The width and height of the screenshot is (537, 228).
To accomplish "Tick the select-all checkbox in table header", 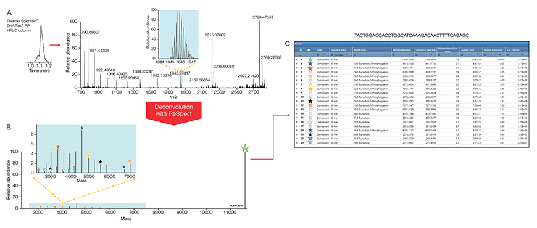I will [x=309, y=50].
